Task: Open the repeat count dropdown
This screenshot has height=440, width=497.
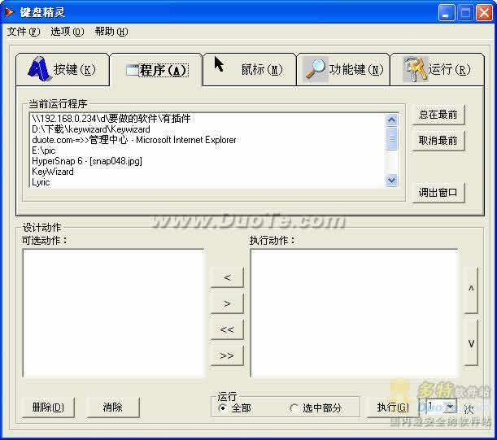Action: [450, 406]
